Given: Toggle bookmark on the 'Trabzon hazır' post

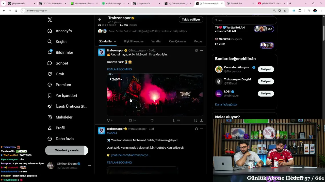Looking at the screenshot, I should click(196, 121).
